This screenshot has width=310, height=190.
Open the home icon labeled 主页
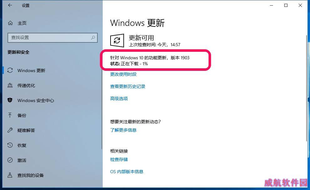10,23
